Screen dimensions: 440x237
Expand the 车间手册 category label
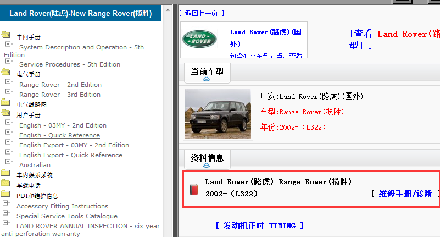click(x=29, y=37)
